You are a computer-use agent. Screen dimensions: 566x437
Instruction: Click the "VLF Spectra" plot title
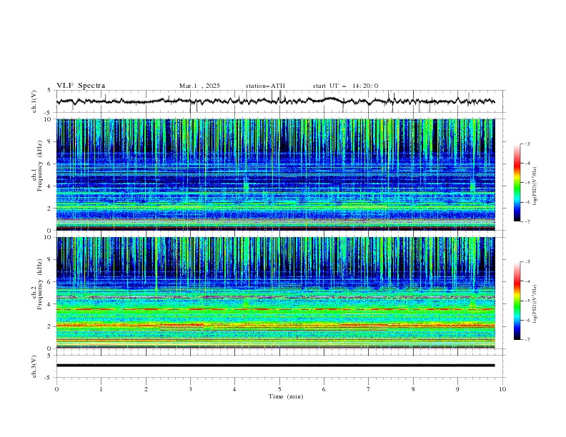(x=81, y=86)
